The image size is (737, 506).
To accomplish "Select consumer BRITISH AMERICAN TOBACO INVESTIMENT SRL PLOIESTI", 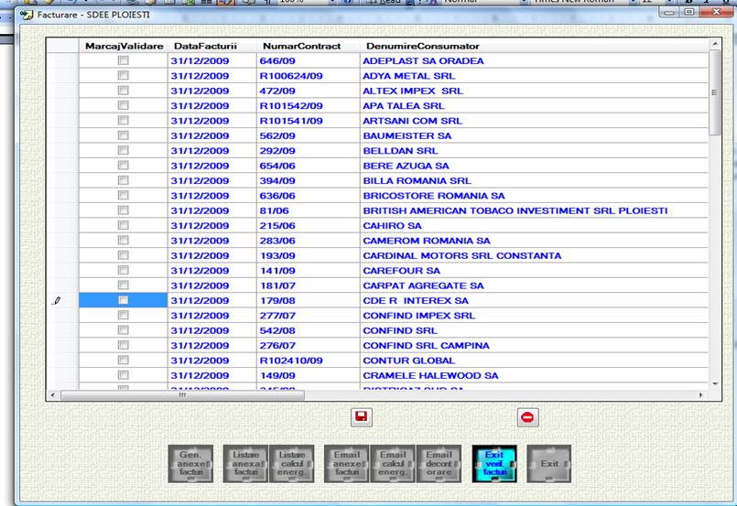I will coord(515,210).
